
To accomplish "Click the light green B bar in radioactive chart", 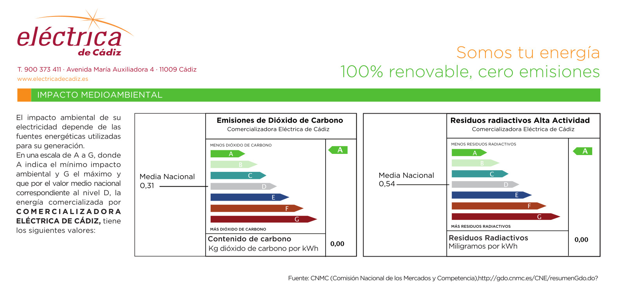I will click(475, 163).
